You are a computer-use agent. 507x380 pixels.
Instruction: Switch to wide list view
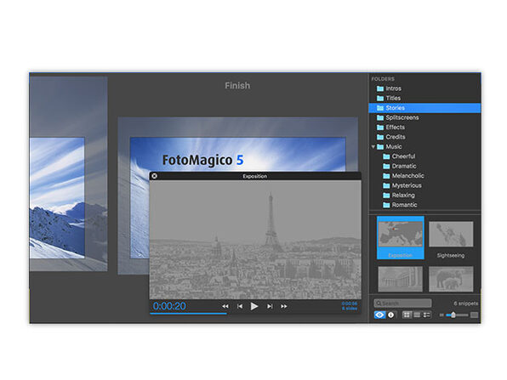(x=417, y=315)
